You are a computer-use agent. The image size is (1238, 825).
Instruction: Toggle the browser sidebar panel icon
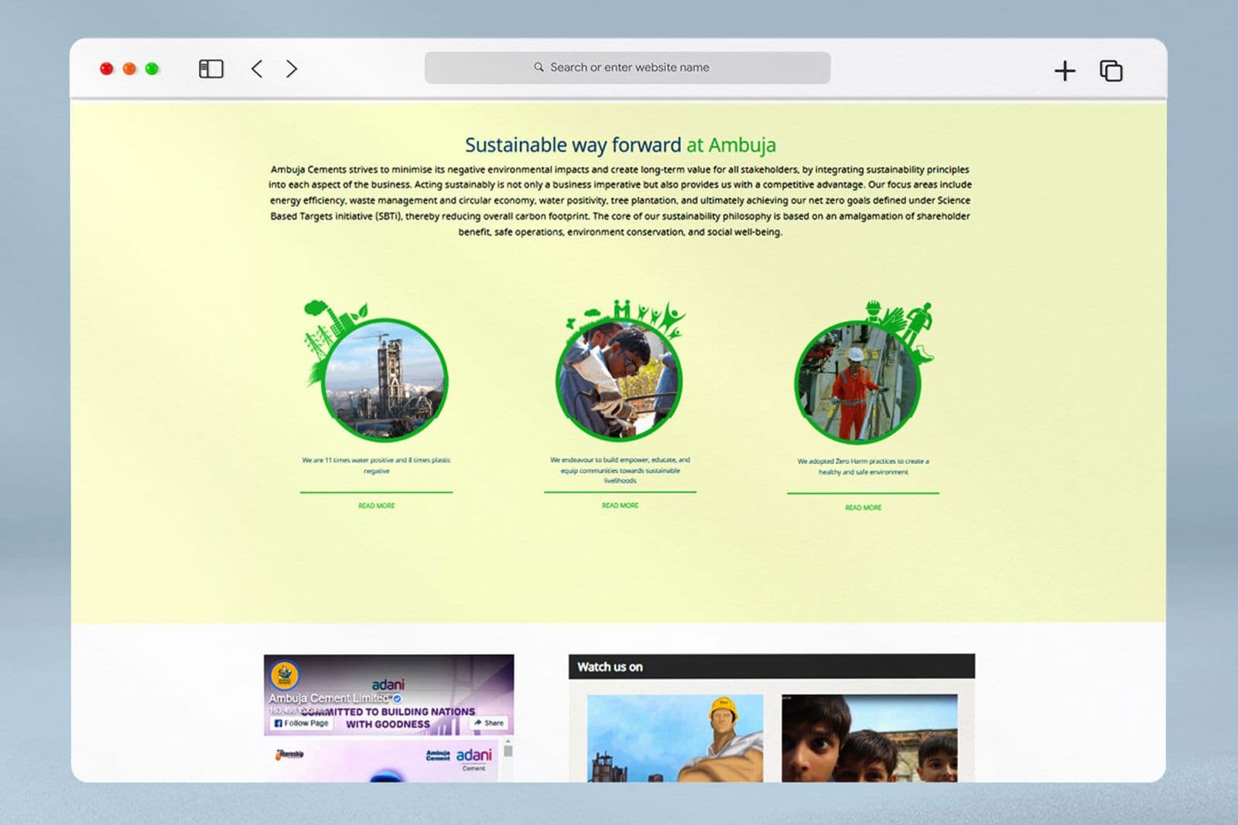tap(211, 69)
